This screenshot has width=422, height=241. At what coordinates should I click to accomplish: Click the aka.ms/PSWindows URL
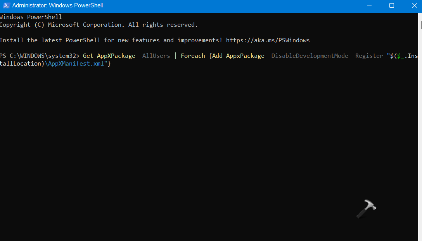click(x=268, y=40)
